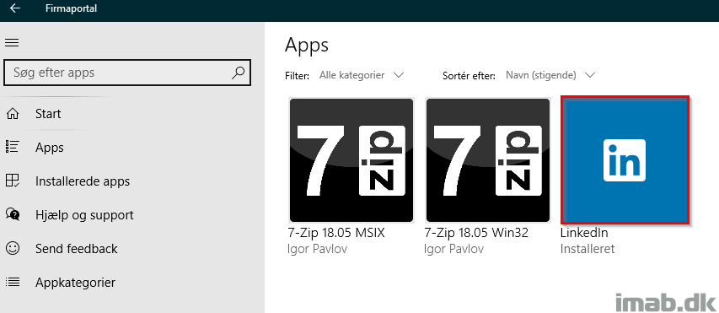Screen dimensions: 719x313
Task: Focus the Søg efter apps field
Action: 127,73
